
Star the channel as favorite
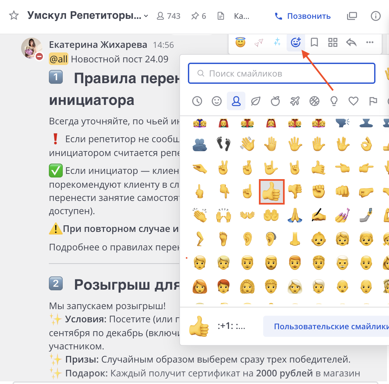tap(14, 16)
